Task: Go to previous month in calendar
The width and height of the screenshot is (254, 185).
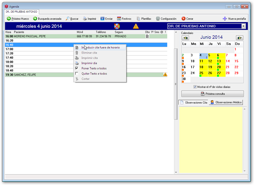Action: pyautogui.click(x=185, y=38)
